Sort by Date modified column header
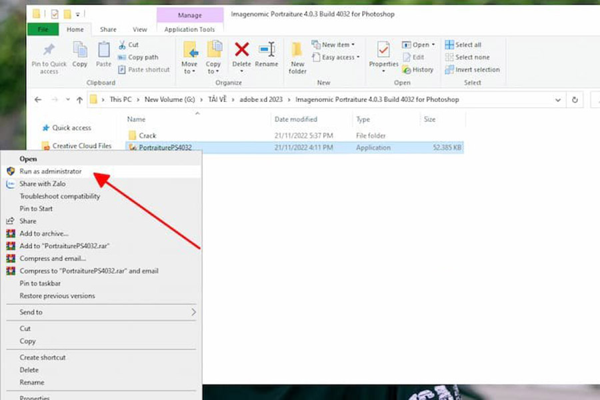Viewport: 600px width, 400px height. [296, 119]
